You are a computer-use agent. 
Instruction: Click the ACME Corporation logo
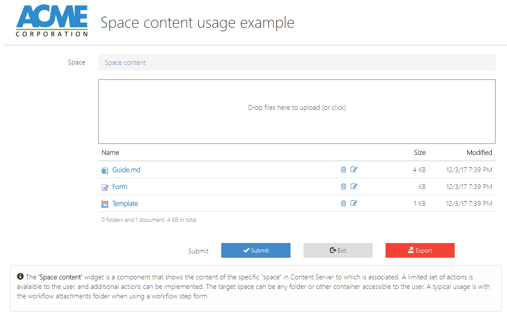point(52,22)
